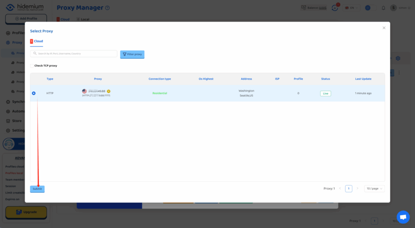Focus the proxy search field
This screenshot has width=415, height=228.
click(x=74, y=53)
